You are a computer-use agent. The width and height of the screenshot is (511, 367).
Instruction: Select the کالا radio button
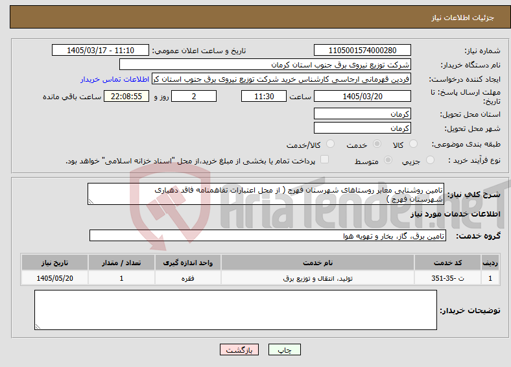pyautogui.click(x=413, y=144)
